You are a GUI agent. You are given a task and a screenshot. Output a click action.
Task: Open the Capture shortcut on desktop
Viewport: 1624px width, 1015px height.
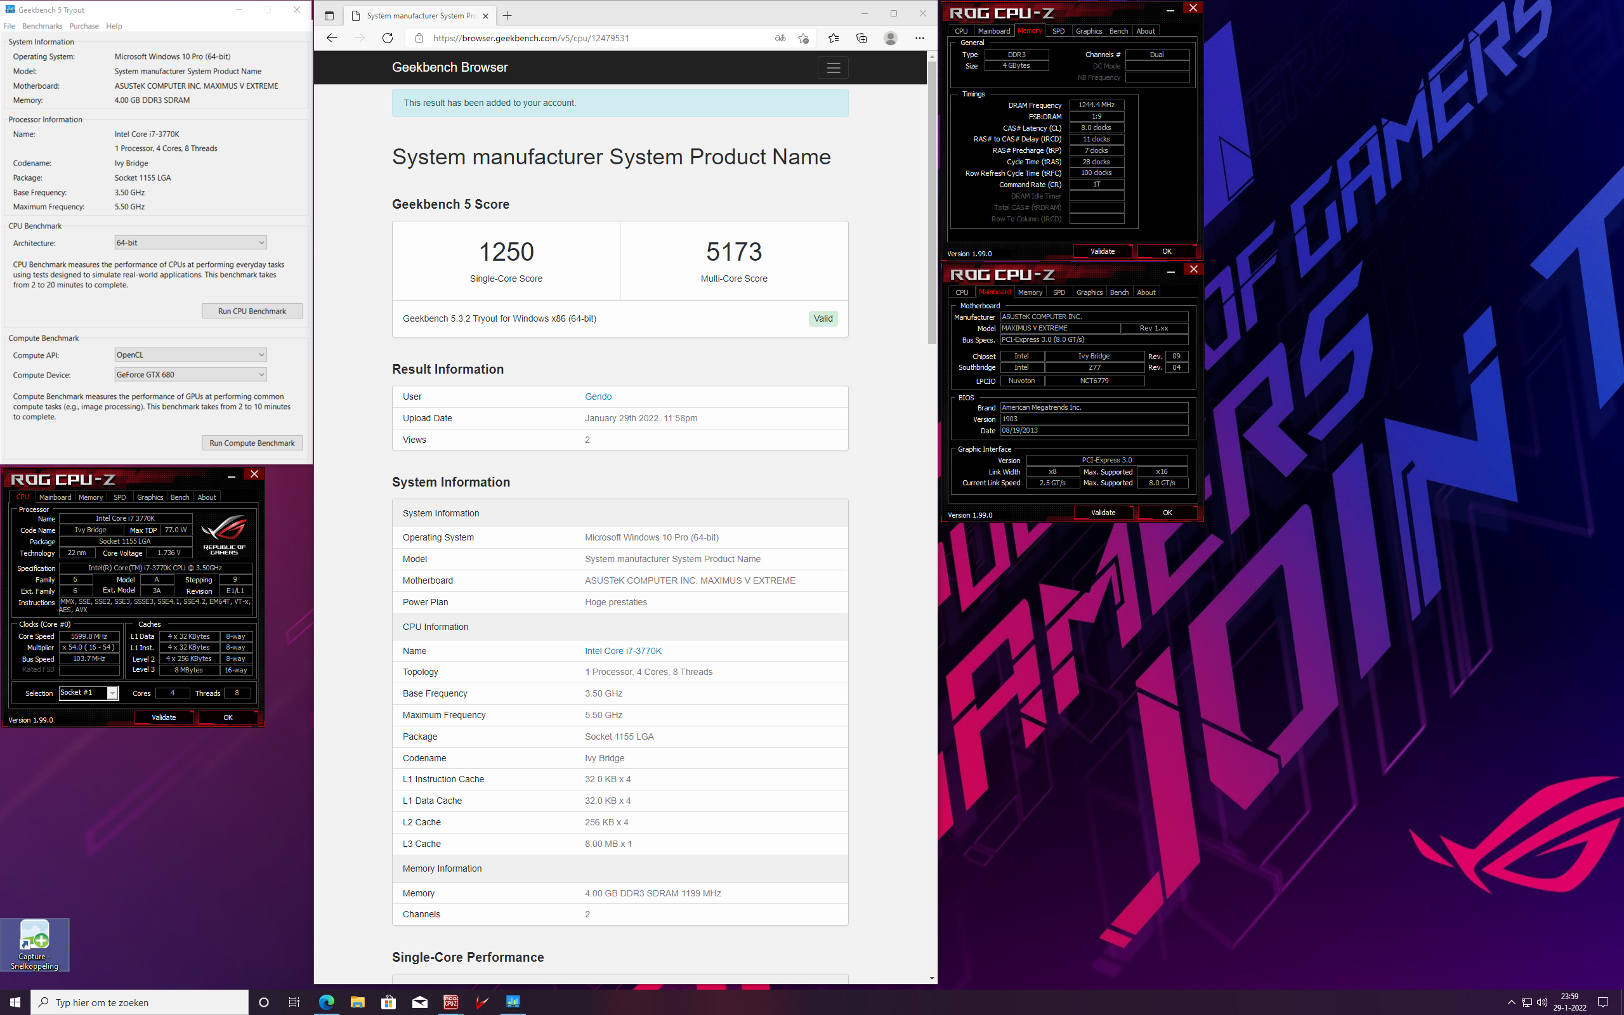(35, 945)
